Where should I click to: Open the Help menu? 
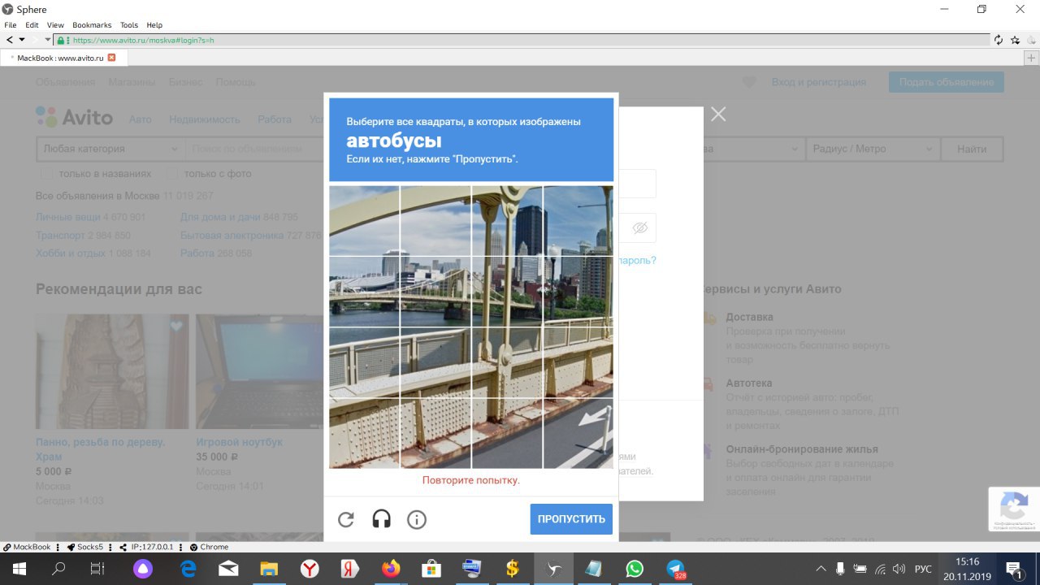pyautogui.click(x=154, y=25)
